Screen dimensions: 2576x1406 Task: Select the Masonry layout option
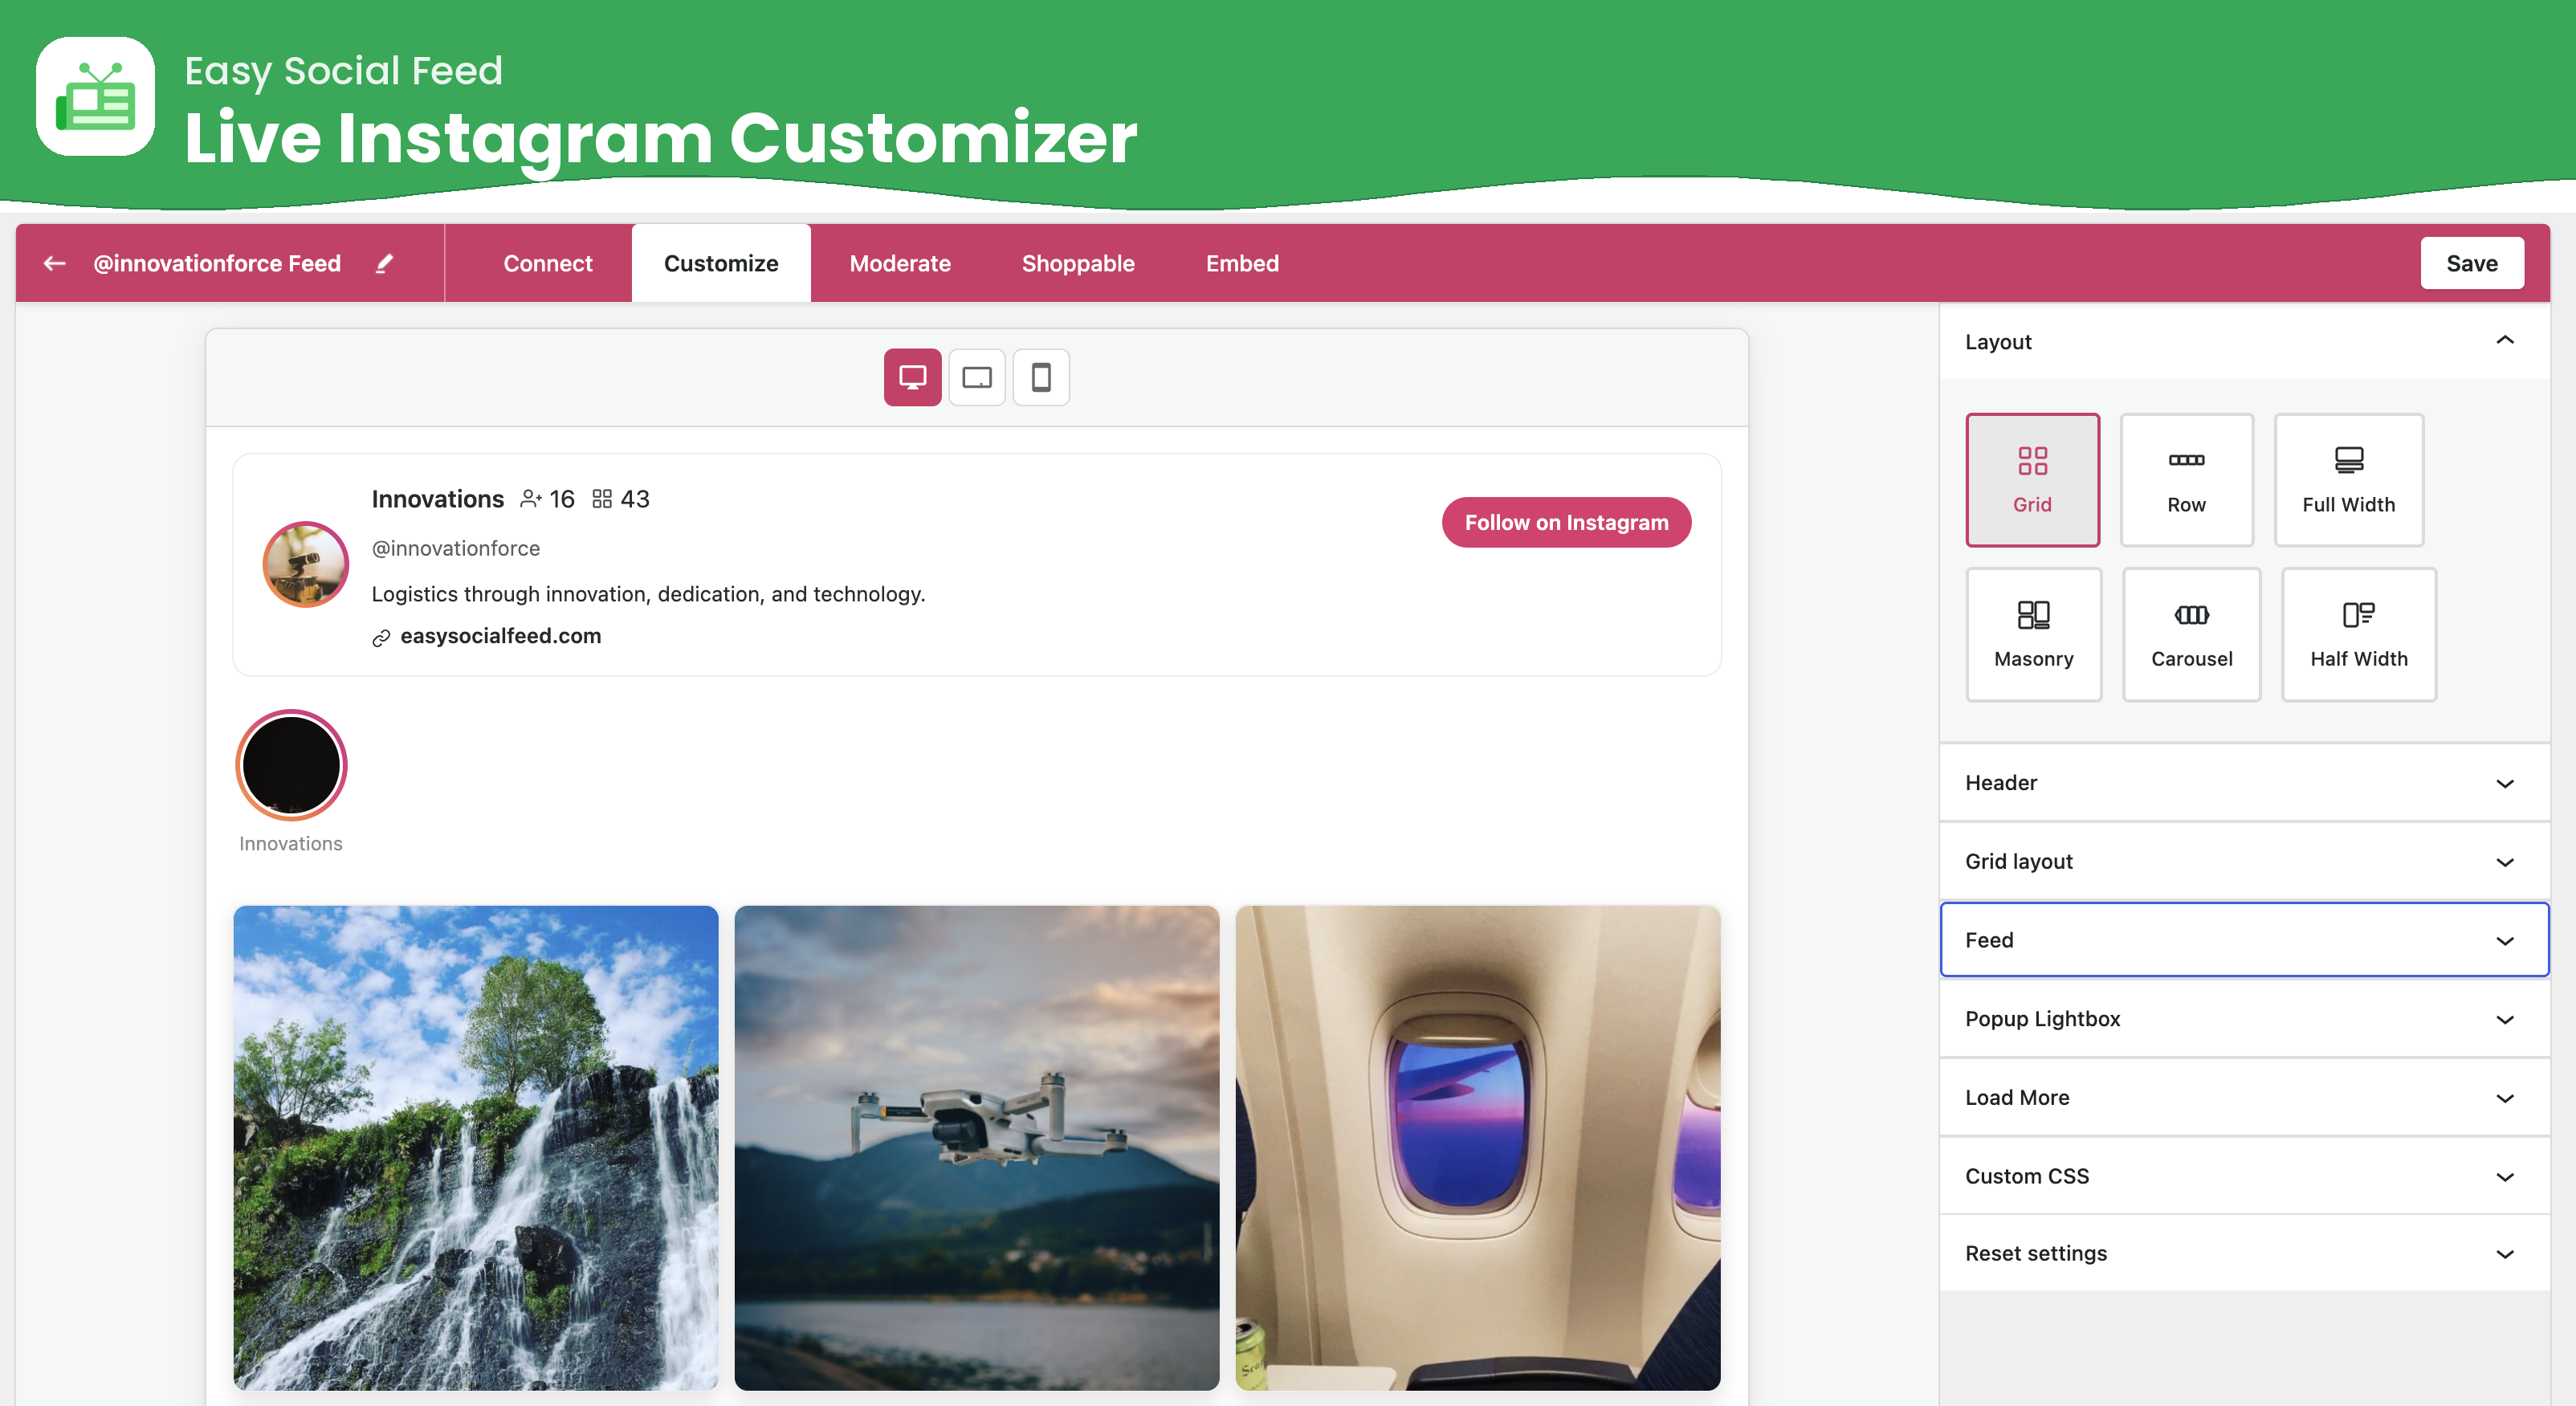click(2033, 634)
